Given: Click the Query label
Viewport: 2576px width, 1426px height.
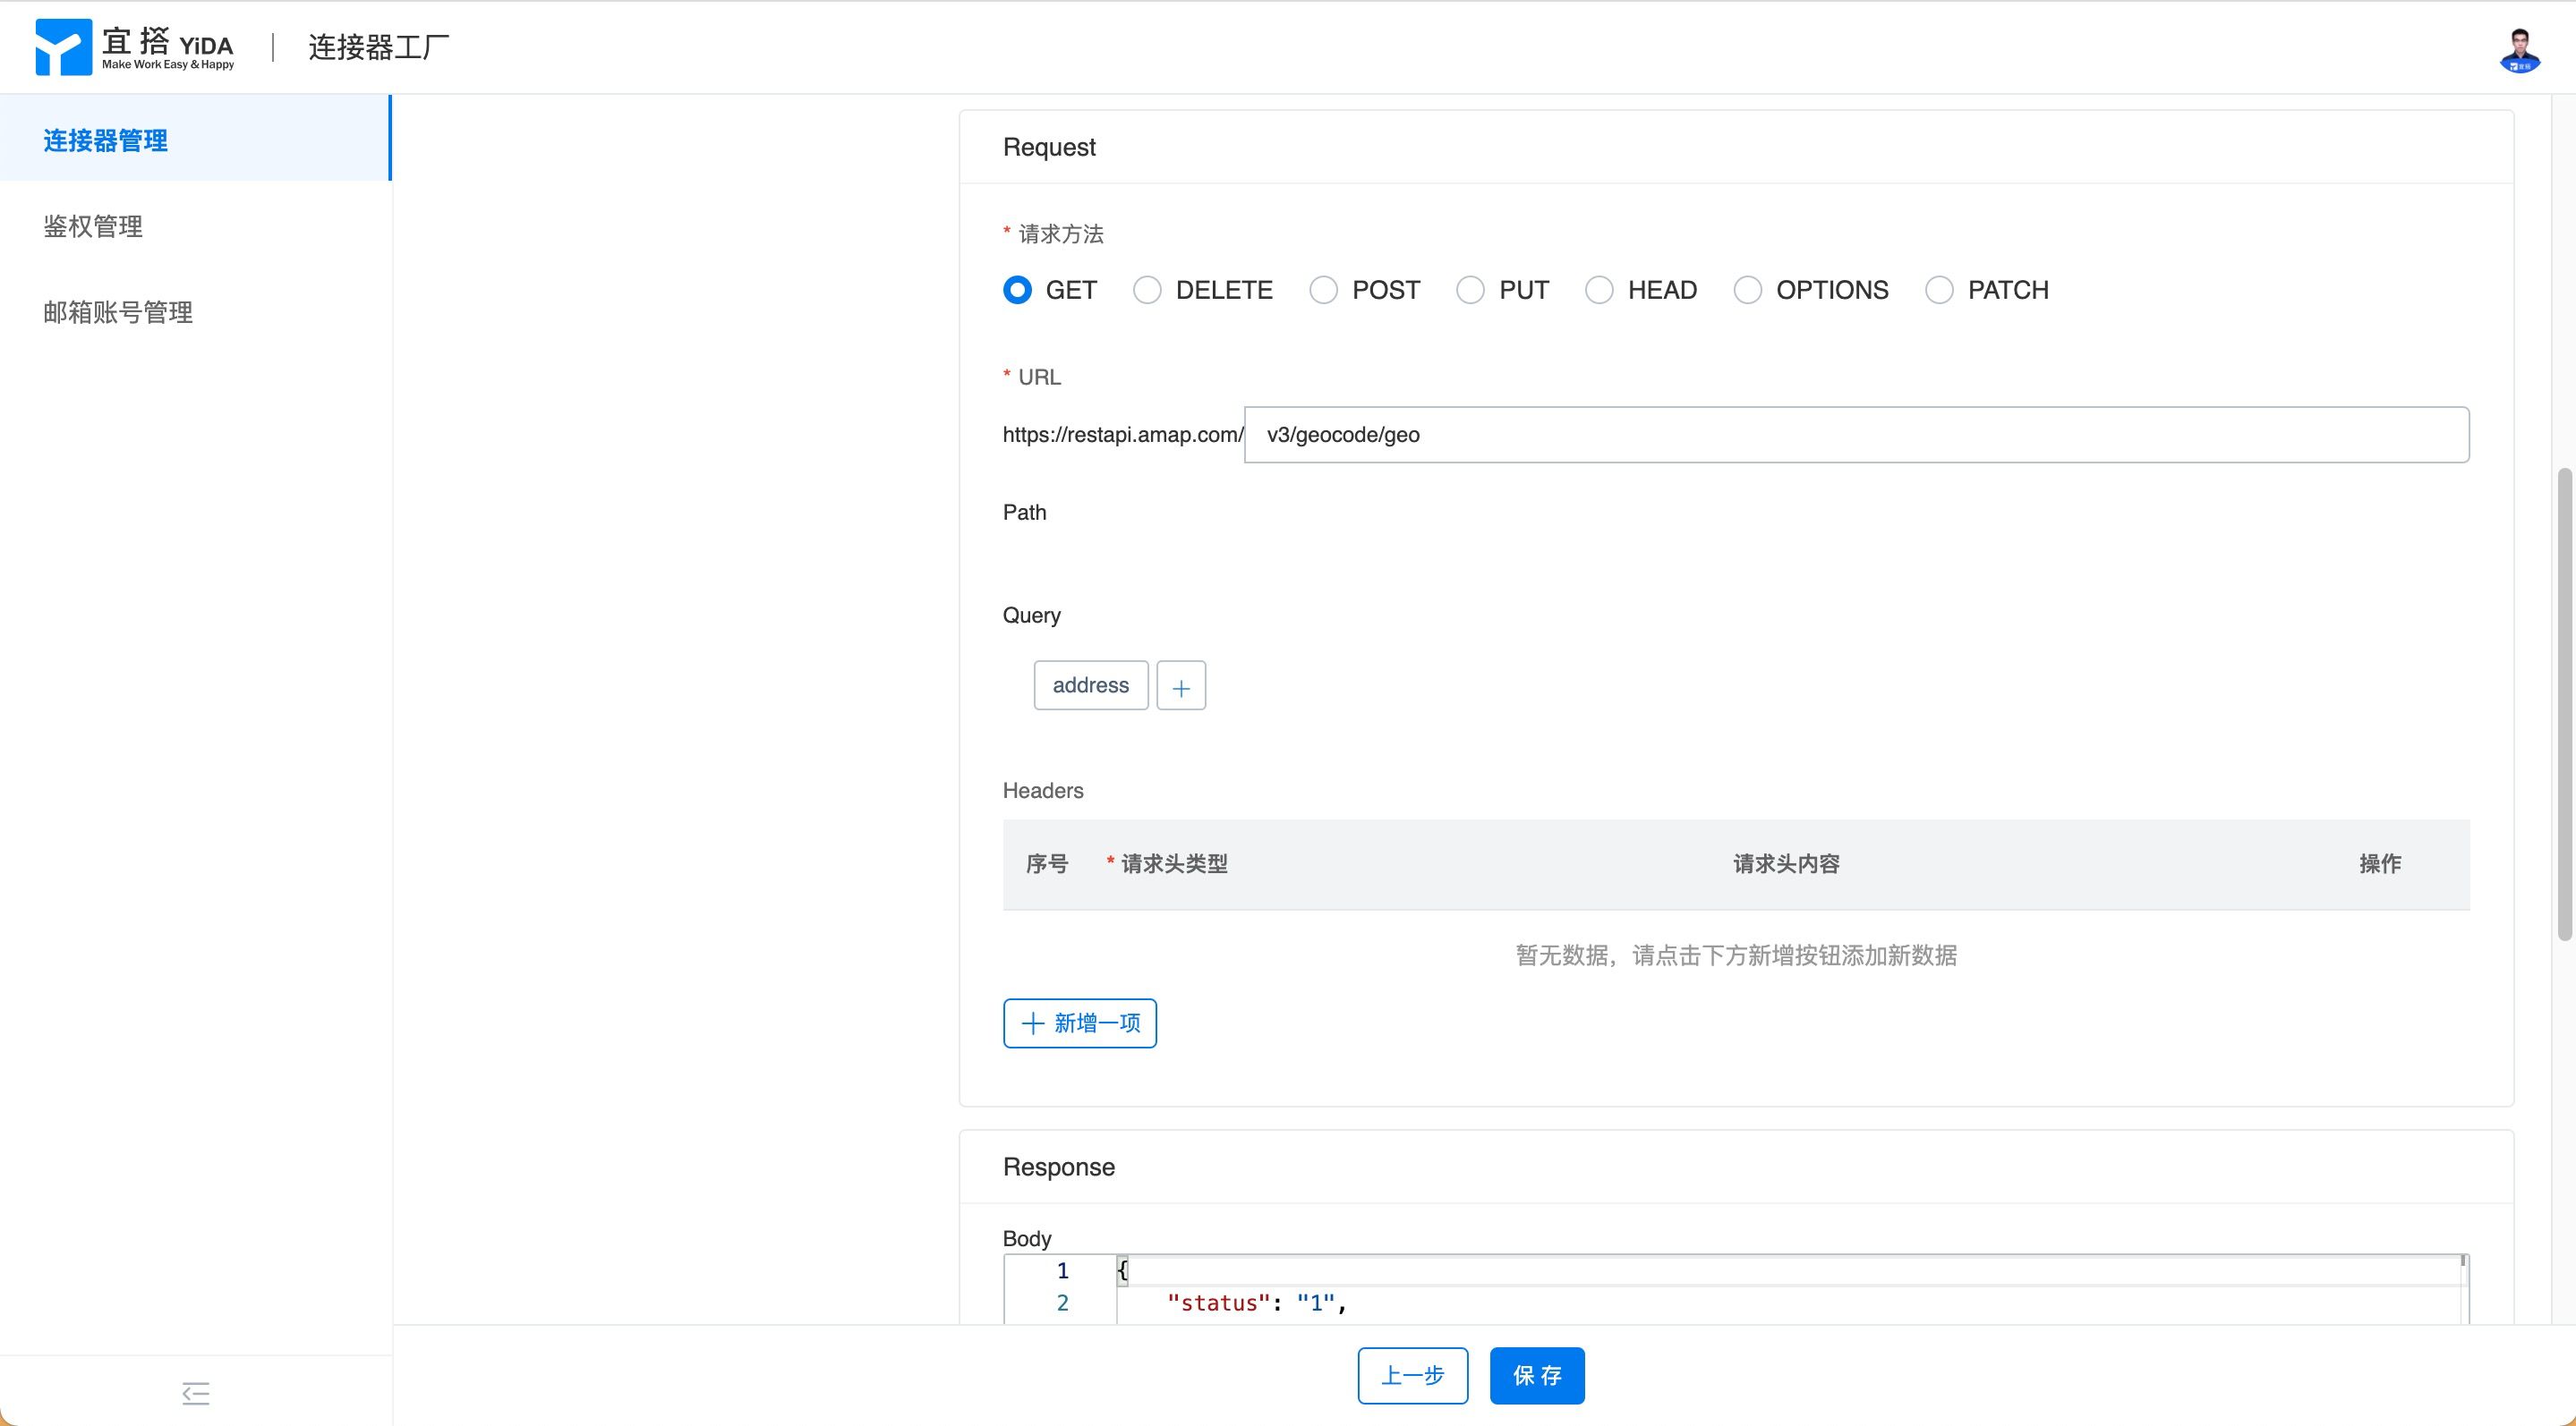Looking at the screenshot, I should pos(1031,615).
